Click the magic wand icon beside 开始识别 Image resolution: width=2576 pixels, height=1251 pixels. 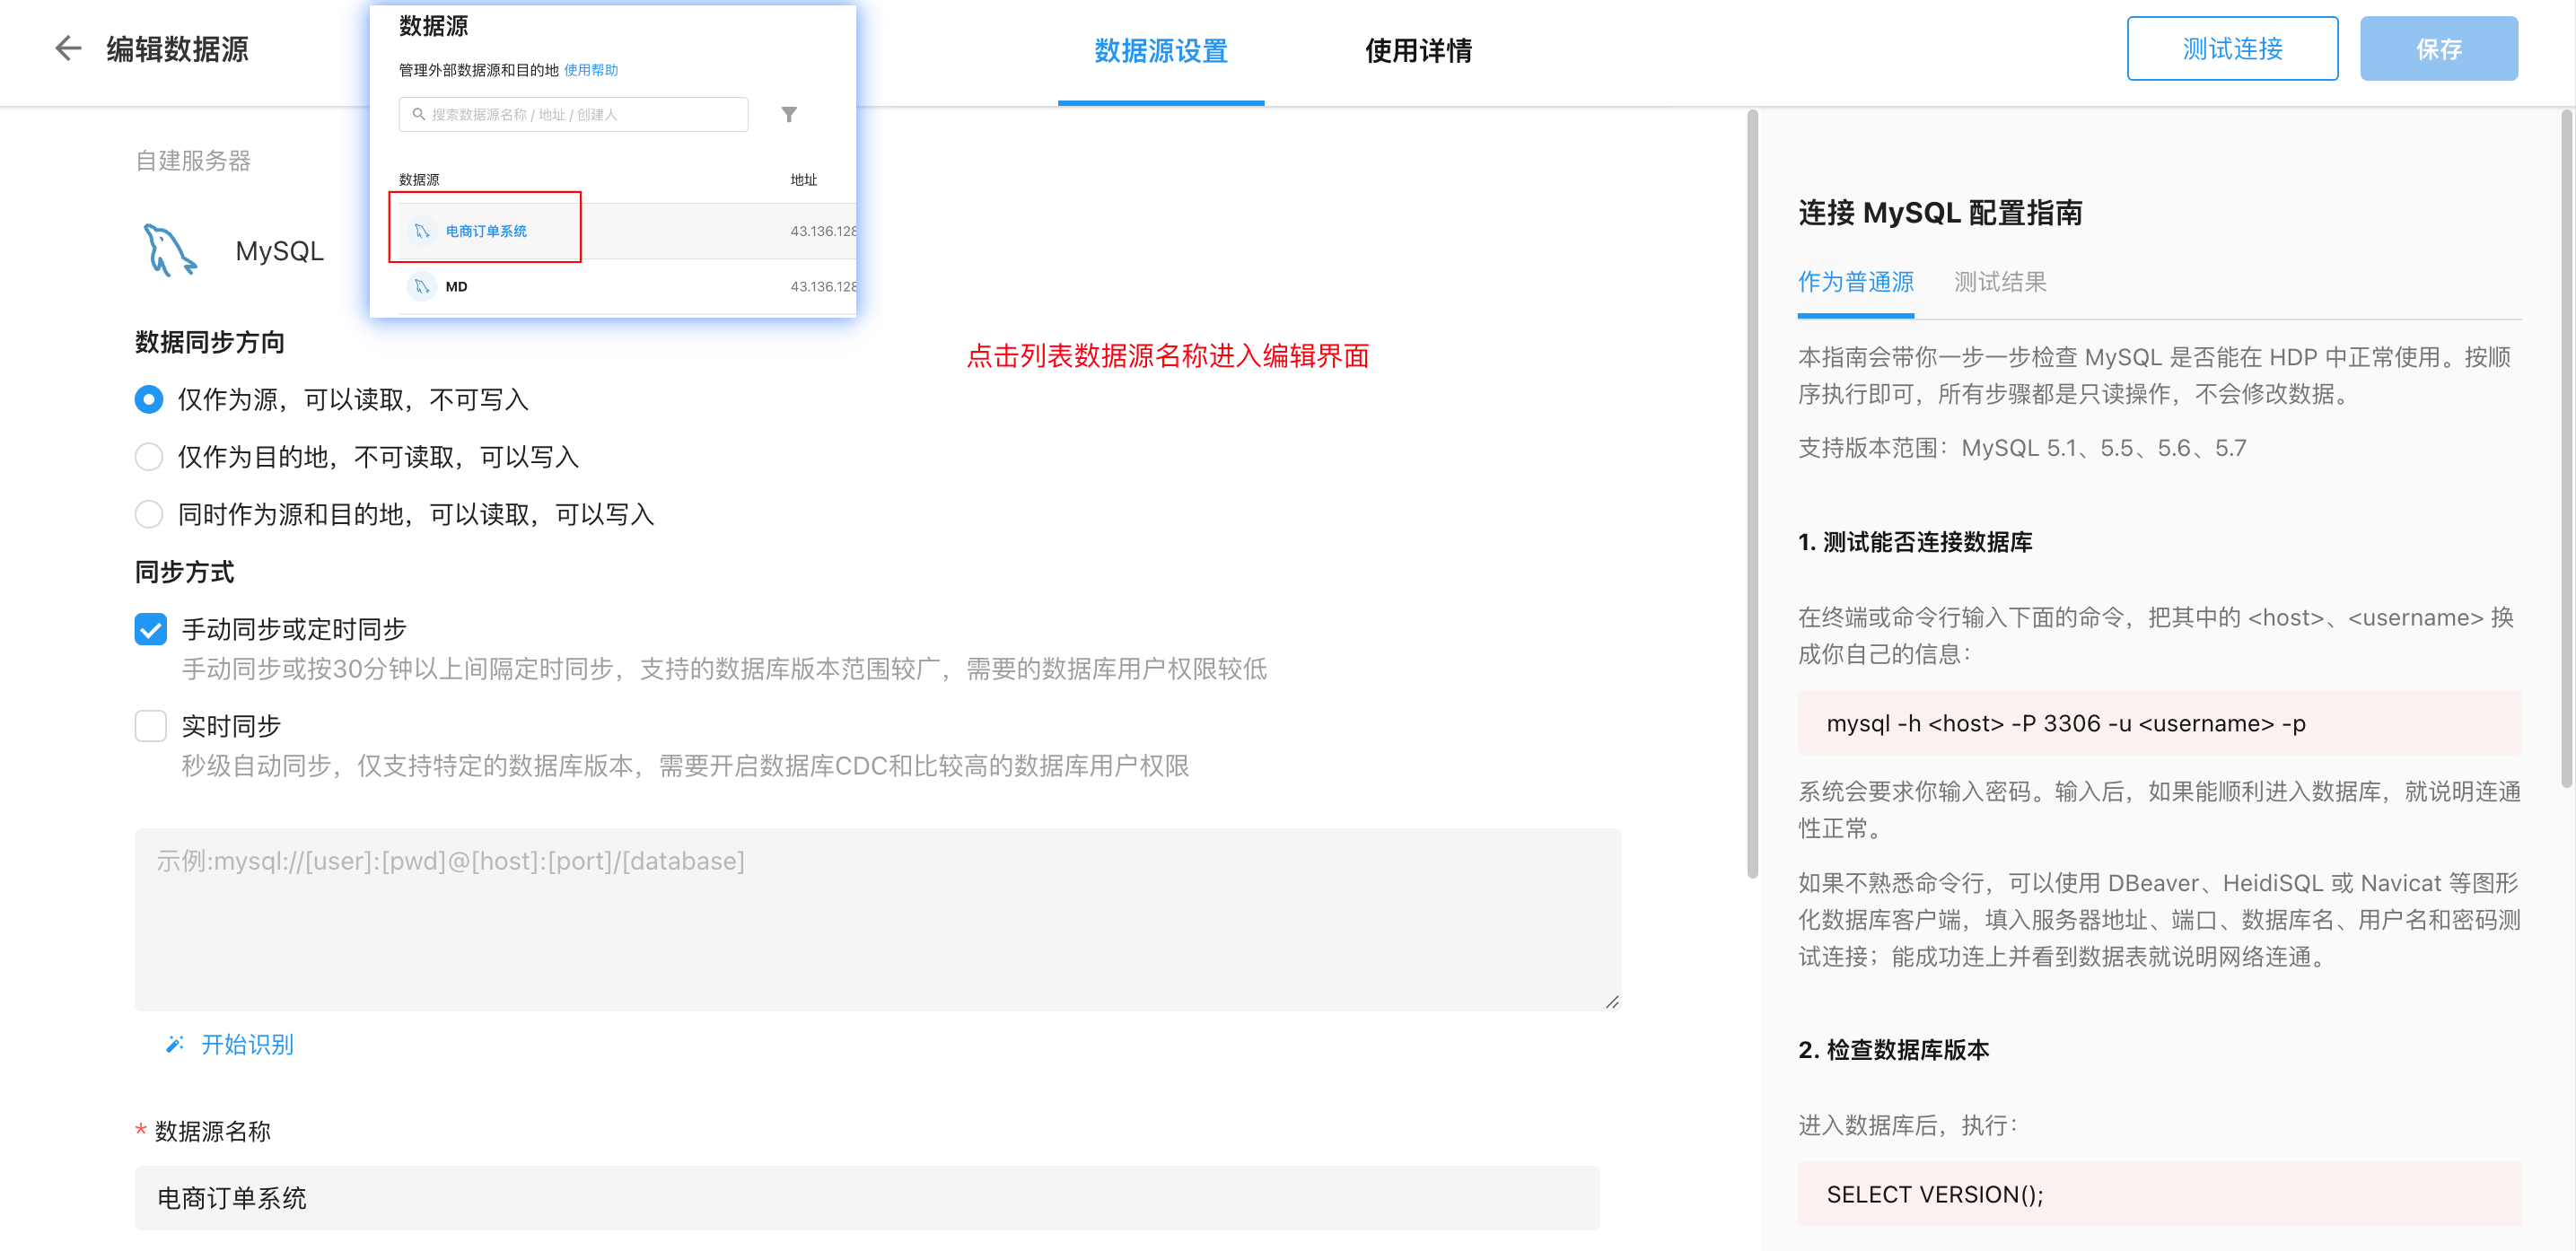pos(174,1044)
